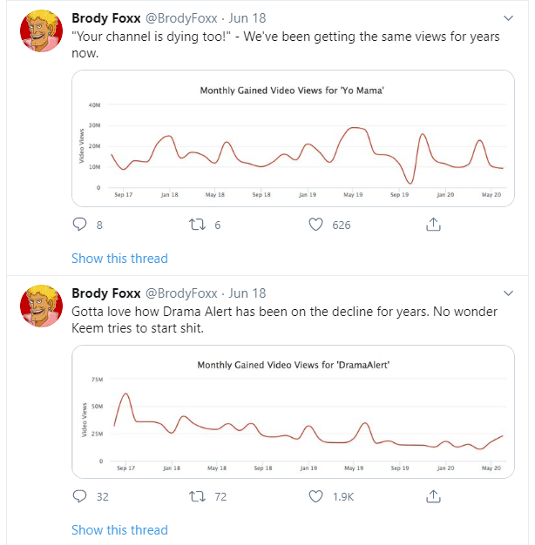Reply to the 'Yo Mama' views tweet
The width and height of the screenshot is (535, 545).
[x=80, y=225]
